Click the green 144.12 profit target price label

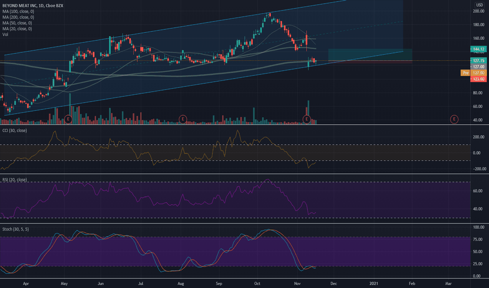tap(479, 49)
